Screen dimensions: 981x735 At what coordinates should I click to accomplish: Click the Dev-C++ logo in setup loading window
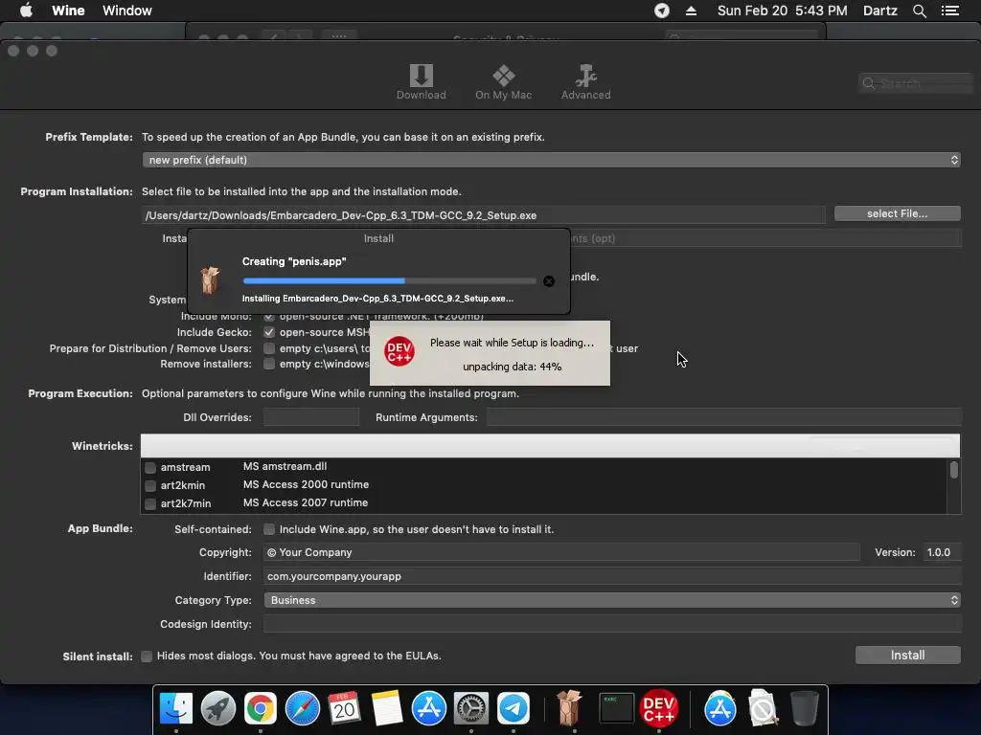coord(399,350)
